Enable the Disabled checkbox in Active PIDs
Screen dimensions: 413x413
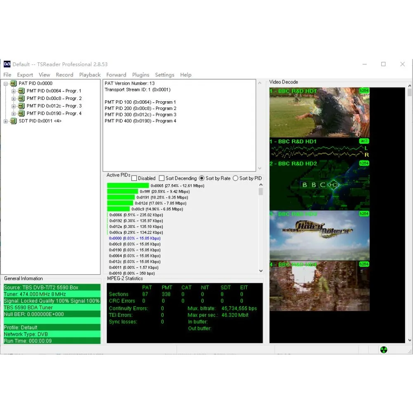[x=134, y=178]
